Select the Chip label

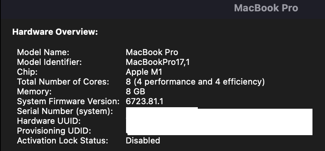pos(27,72)
